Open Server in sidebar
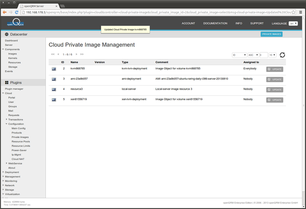The width and height of the screenshot is (306, 209). 9,45
